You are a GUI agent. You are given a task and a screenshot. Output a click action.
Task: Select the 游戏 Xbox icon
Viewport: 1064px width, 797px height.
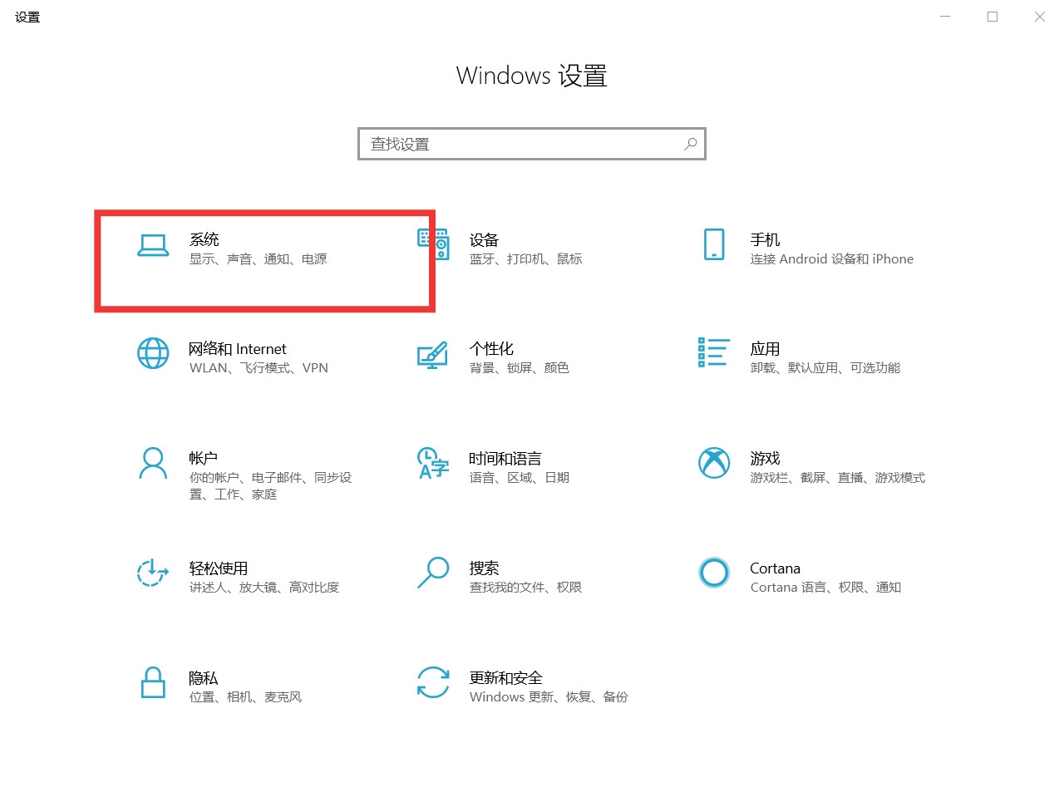point(713,465)
